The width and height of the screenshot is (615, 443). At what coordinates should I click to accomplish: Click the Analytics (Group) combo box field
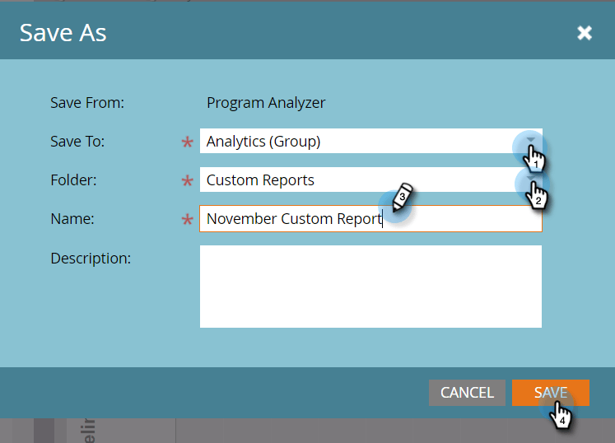pyautogui.click(x=354, y=141)
